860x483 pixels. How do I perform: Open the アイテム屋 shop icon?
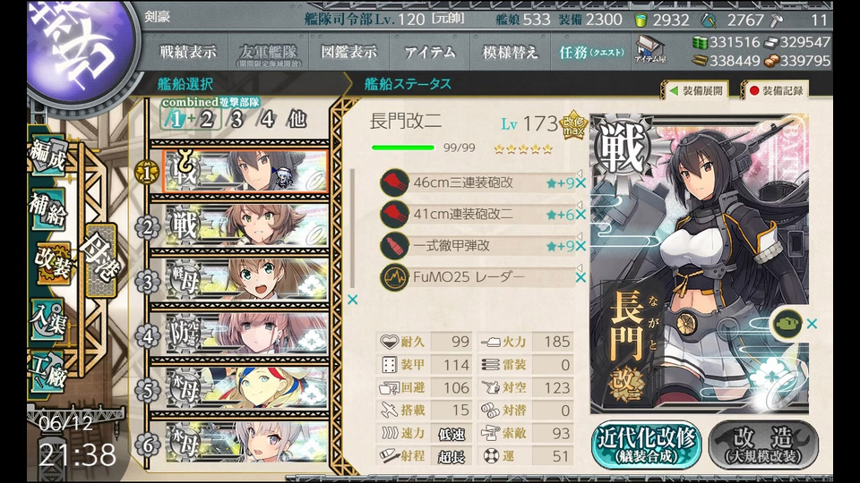(649, 50)
